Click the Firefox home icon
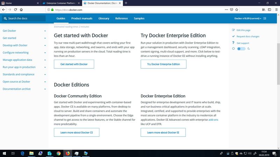 click(21, 10)
